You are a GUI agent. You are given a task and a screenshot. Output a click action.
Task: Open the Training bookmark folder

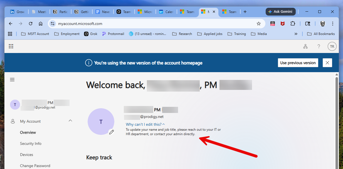point(237,34)
